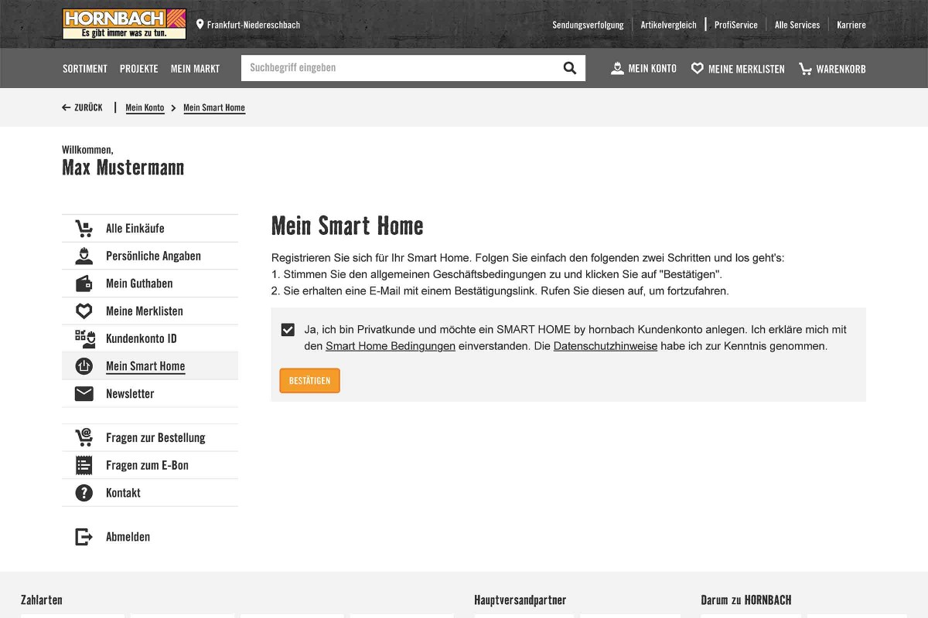Viewport: 928px width, 618px height.
Task: Click the Mein Konto person icon
Action: (617, 68)
